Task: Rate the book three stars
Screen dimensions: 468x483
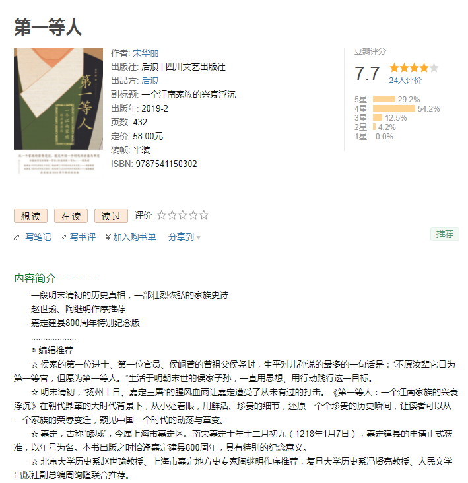Action: click(183, 215)
